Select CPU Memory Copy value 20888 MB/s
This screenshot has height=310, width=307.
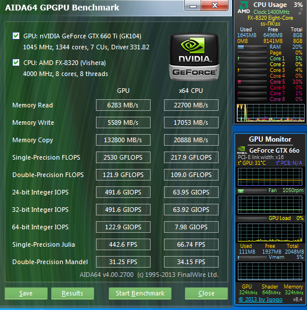191,140
